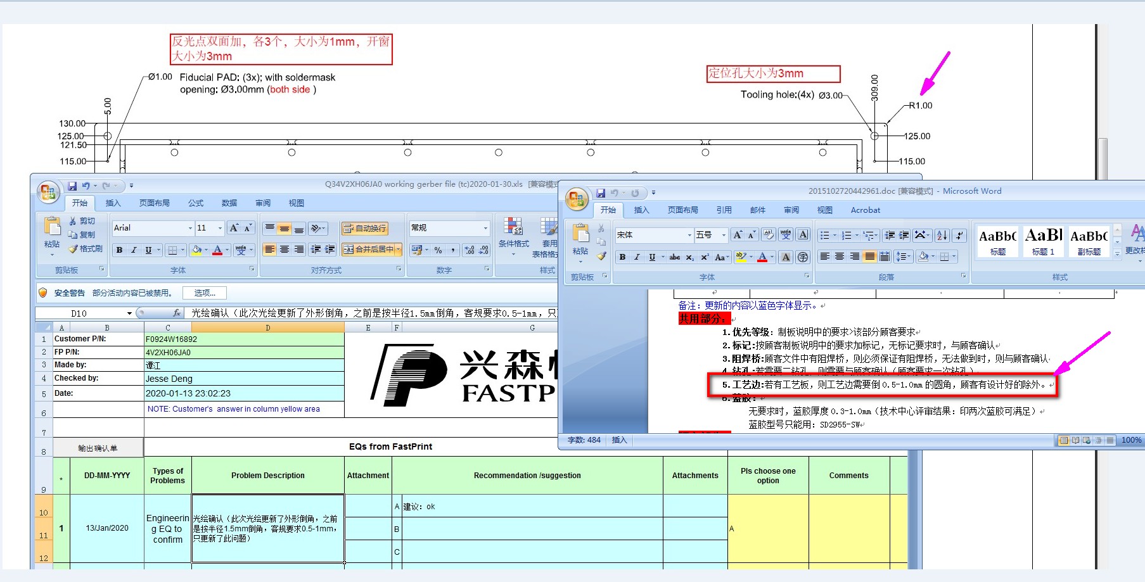This screenshot has height=582, width=1145.
Task: Apply Excel fill color yellow swatch
Action: point(196,250)
